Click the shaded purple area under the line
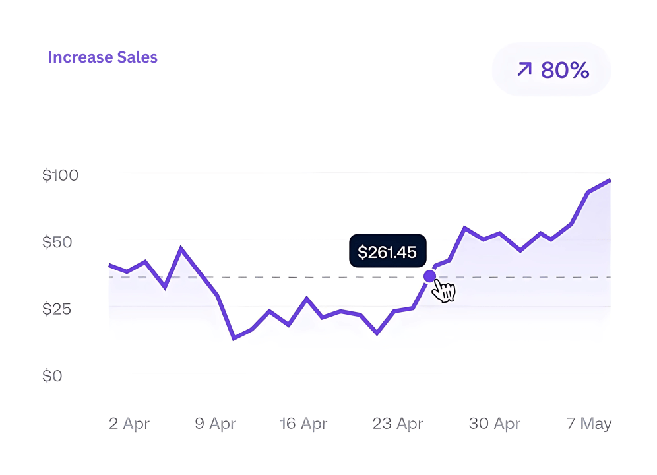This screenshot has height=475, width=657. (x=528, y=284)
